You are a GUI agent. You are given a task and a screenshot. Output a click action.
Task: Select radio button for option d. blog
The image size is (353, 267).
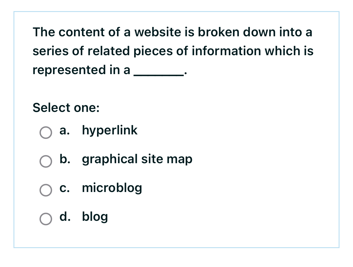(x=46, y=219)
